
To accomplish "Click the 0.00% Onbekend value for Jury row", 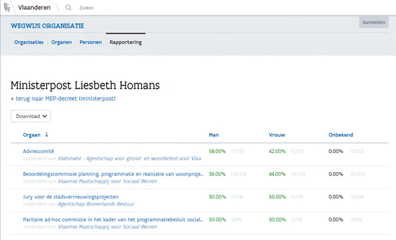I will coord(336,196).
